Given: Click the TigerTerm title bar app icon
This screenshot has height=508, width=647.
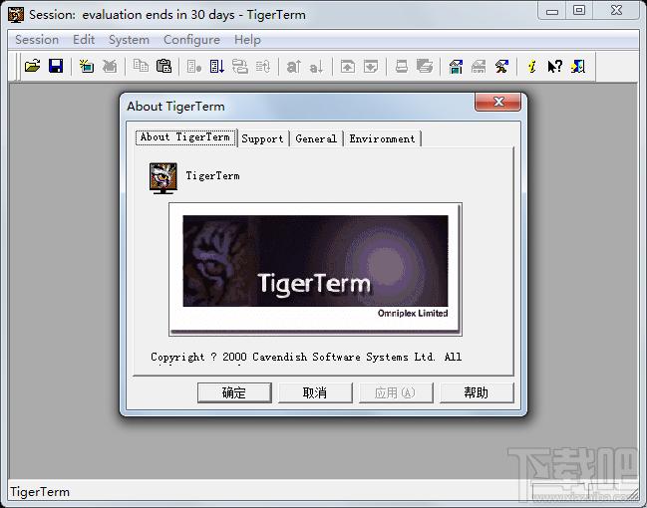Looking at the screenshot, I should (x=16, y=15).
